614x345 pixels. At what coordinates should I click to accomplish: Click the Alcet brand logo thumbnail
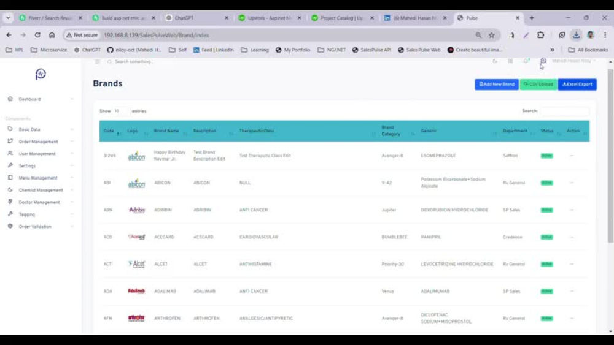(x=137, y=264)
